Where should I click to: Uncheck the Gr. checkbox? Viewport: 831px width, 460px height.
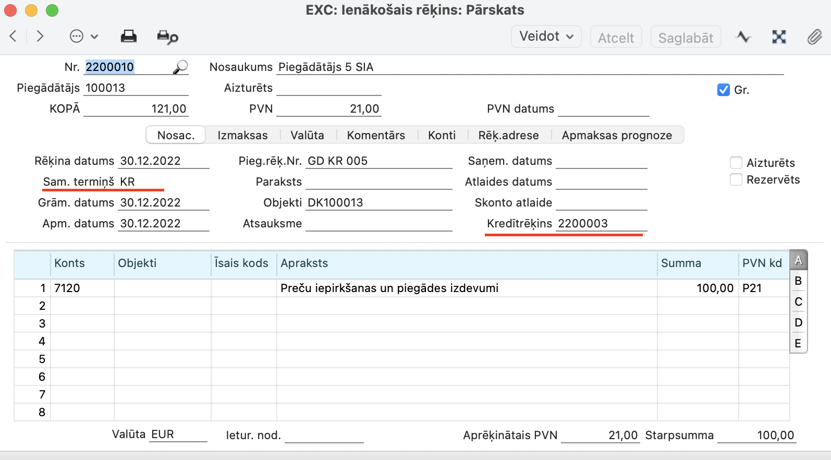723,90
